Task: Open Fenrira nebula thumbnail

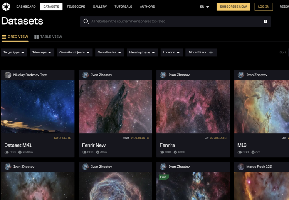Action: [x=193, y=107]
